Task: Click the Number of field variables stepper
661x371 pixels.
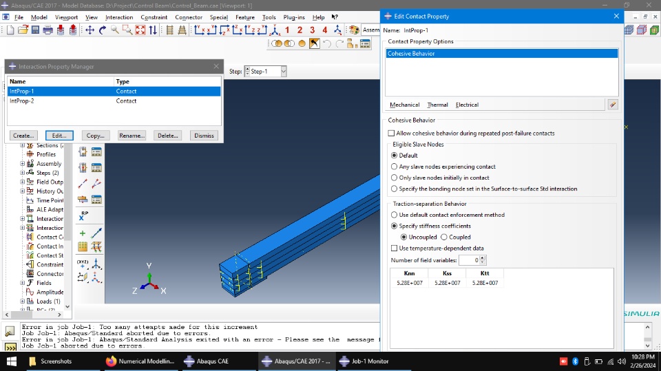Action: point(483,260)
